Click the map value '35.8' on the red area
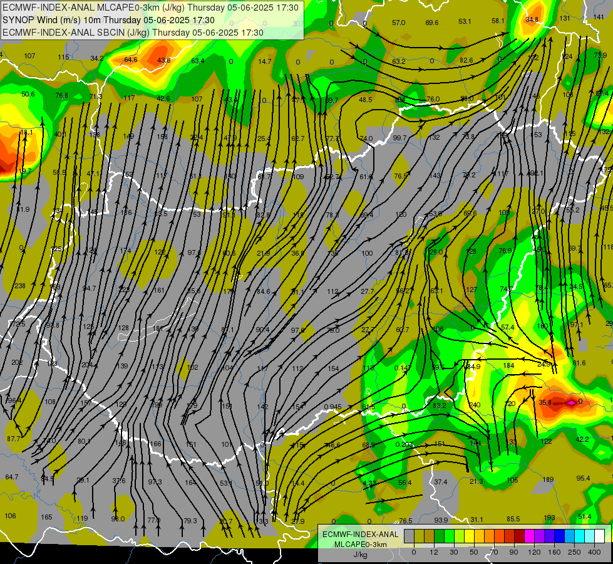The image size is (613, 564). 545,402
